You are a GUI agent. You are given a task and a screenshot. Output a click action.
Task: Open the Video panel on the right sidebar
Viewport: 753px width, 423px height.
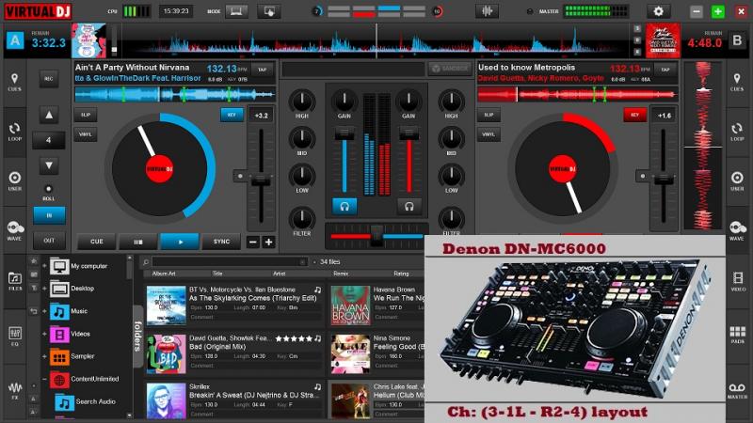738,281
